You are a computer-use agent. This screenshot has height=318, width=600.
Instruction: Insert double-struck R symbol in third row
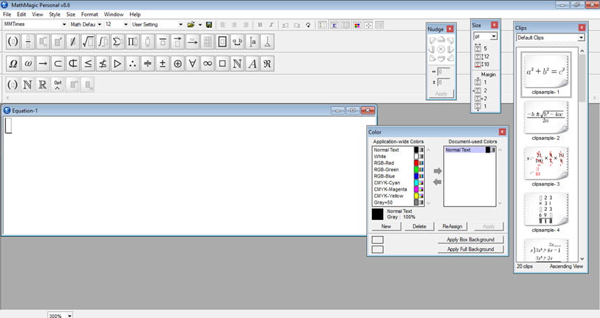pos(43,85)
